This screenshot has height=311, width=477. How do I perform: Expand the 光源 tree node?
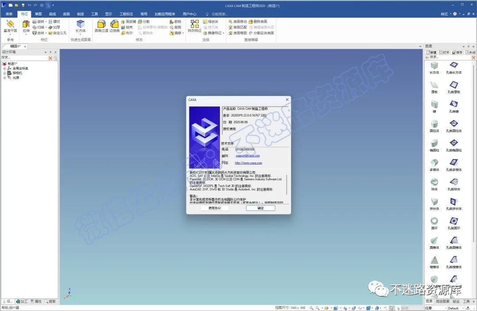pyautogui.click(x=4, y=78)
